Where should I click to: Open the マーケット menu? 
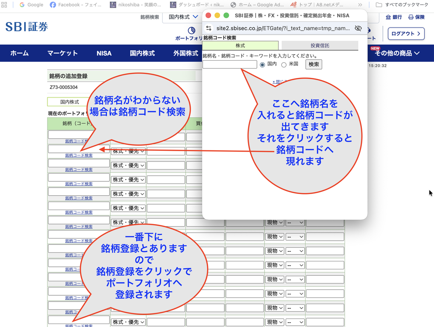coord(63,53)
